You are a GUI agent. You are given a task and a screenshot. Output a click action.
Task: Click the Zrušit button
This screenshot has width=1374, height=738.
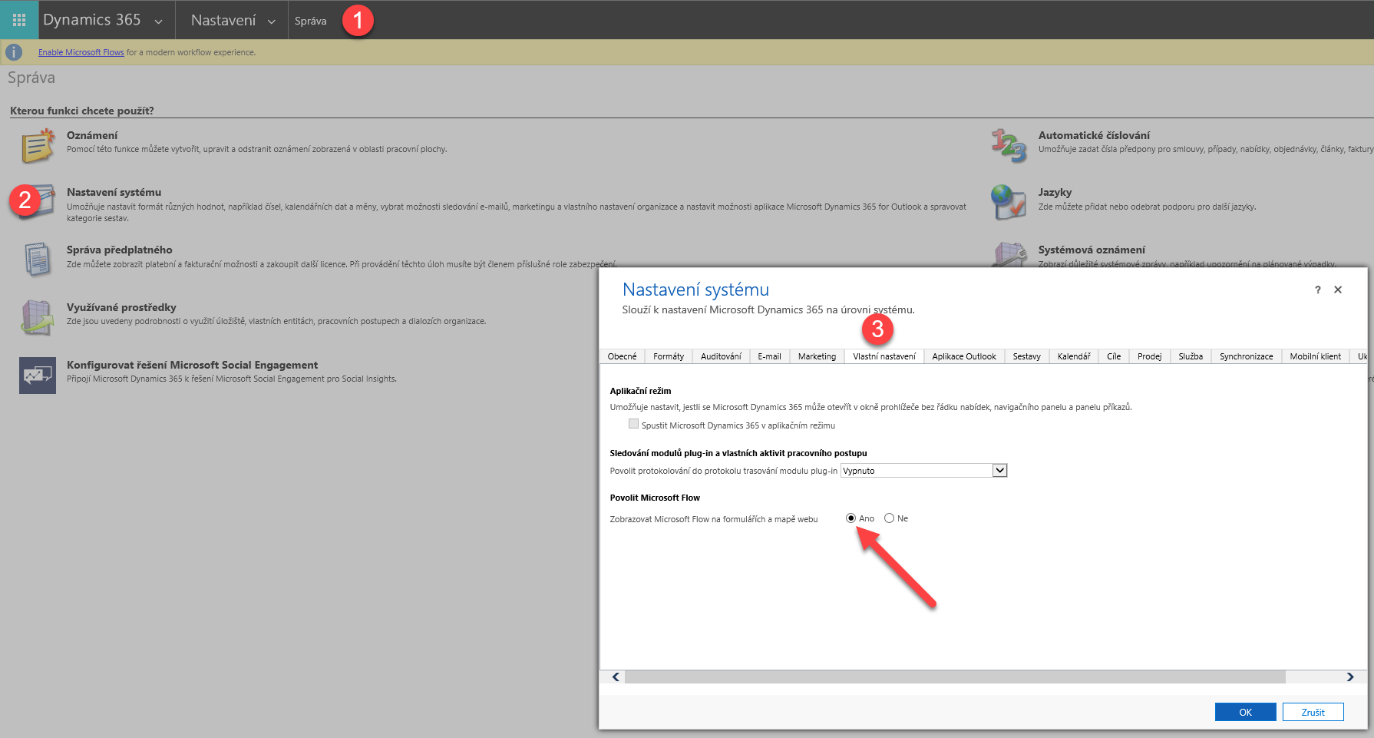tap(1313, 712)
